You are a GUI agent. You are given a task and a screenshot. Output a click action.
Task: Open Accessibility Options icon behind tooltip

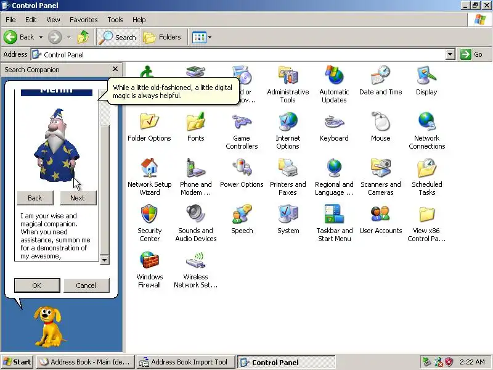click(147, 72)
